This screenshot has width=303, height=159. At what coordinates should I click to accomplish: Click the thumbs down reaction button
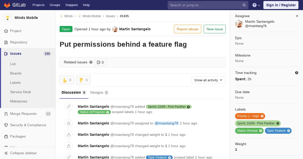pos(83,80)
